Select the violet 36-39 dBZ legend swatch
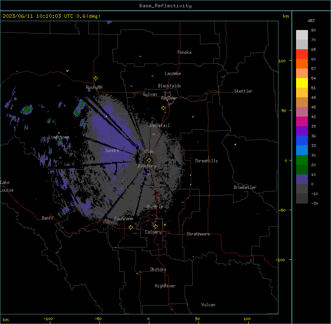 (x=302, y=131)
